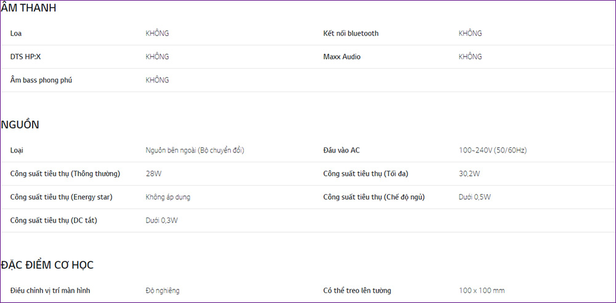Viewport: 616px width, 303px height.
Task: Select the Kết nối bluetooth label
Action: click(351, 34)
